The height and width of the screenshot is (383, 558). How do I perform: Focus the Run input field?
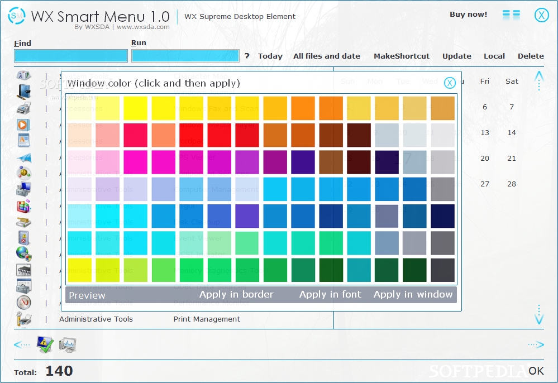(x=185, y=56)
